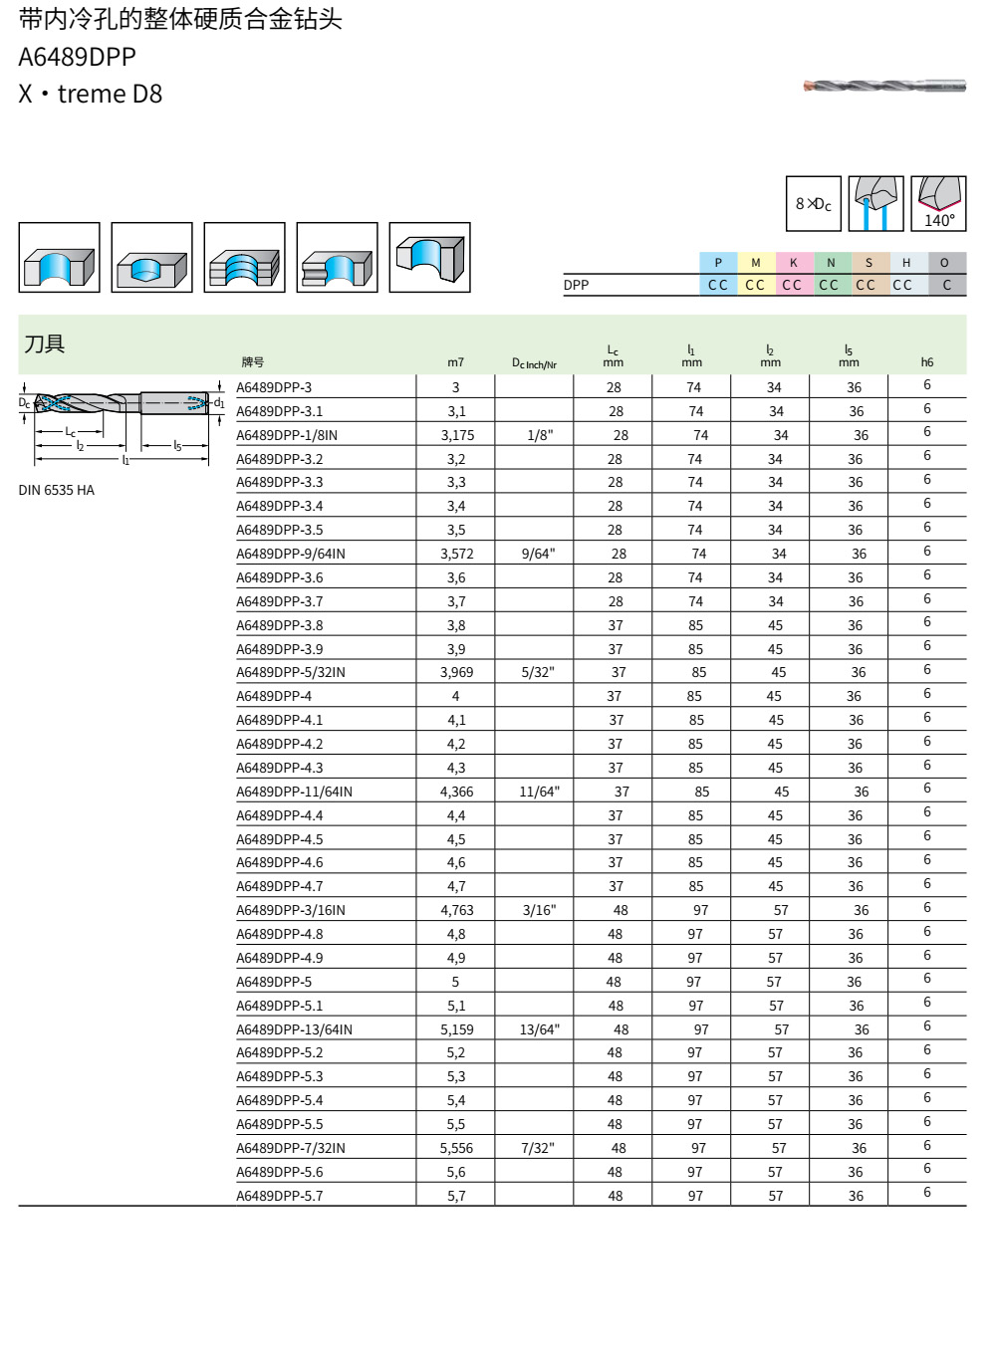996x1363 pixels.
Task: Click the coolant-hole drill illustration icon
Action: click(876, 199)
